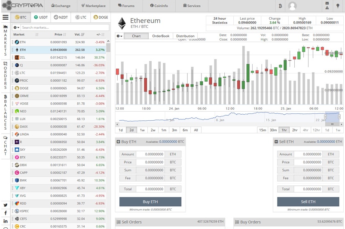Open the hamburger menu icon
This screenshot has height=229, width=345.
tap(6, 17)
